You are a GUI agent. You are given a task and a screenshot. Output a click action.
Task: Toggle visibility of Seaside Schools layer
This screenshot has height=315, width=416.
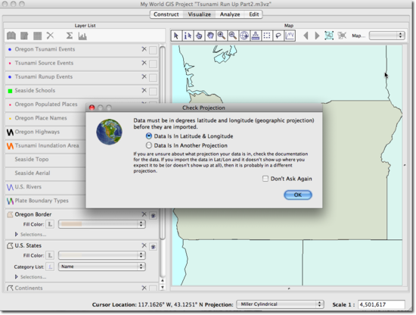pyautogui.click(x=153, y=92)
